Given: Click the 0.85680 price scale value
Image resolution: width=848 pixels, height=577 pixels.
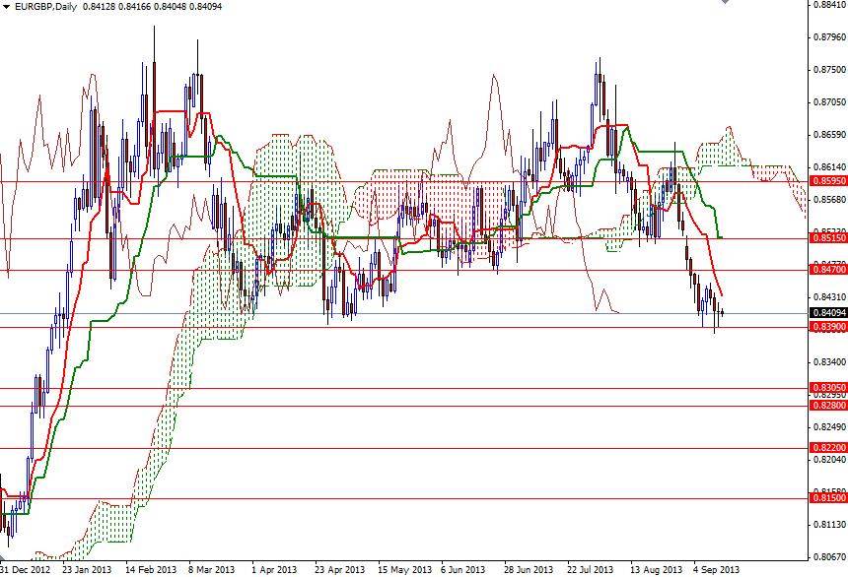Looking at the screenshot, I should [829, 199].
